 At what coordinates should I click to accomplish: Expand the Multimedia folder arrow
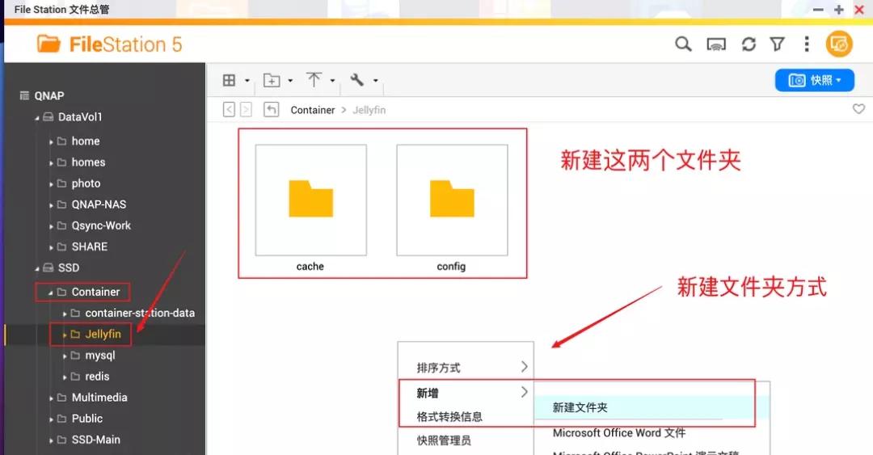click(51, 398)
